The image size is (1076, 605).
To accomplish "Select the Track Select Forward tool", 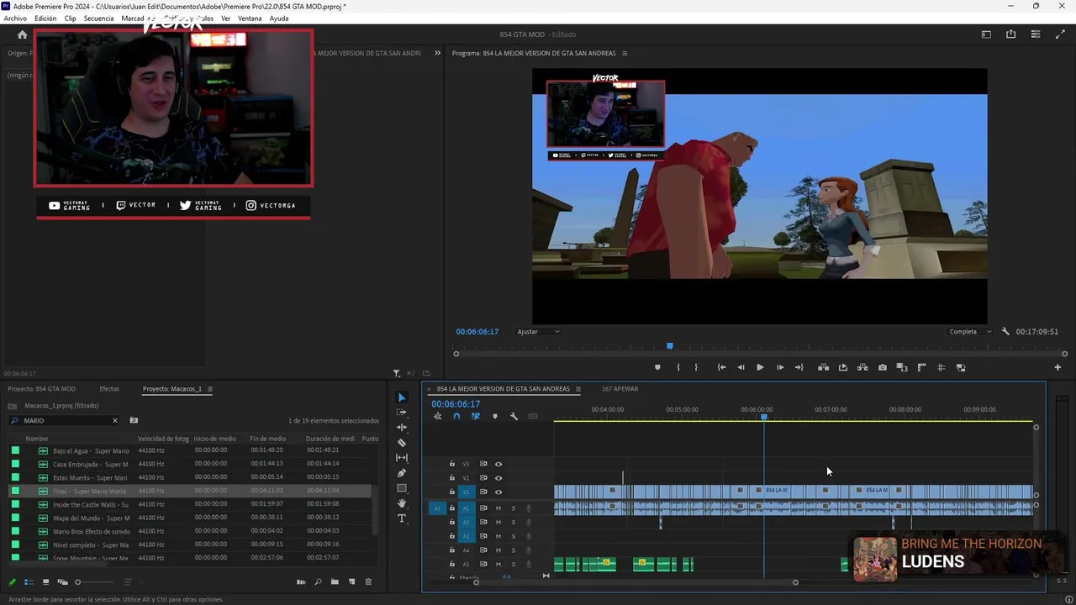I will click(x=402, y=413).
